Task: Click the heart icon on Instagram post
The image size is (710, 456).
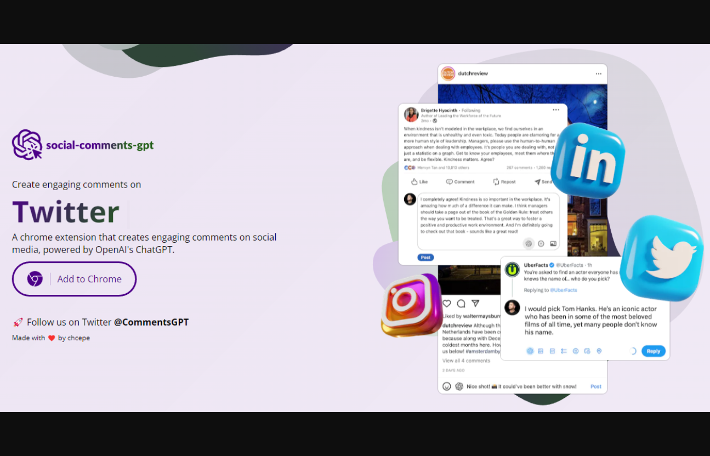Action: pos(447,304)
